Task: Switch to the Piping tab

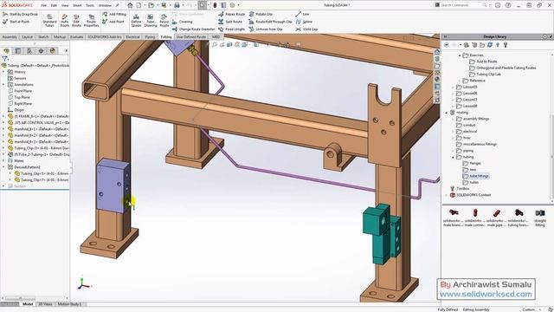Action: 150,36
